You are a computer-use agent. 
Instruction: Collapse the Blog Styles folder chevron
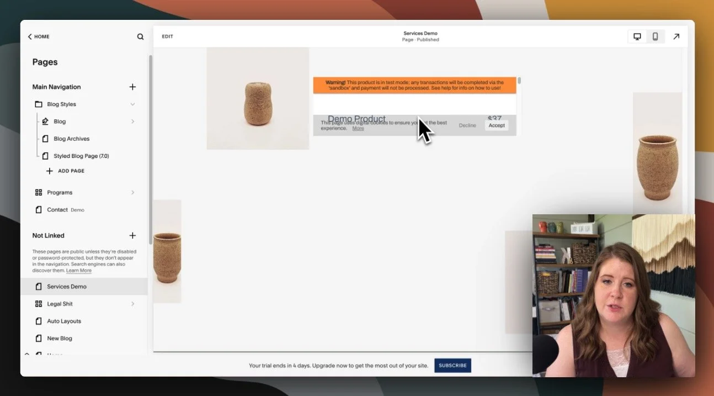pyautogui.click(x=132, y=104)
